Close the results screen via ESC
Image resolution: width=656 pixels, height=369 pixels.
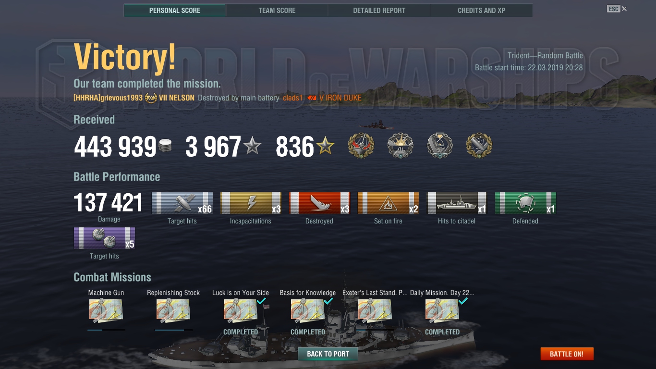tap(617, 9)
